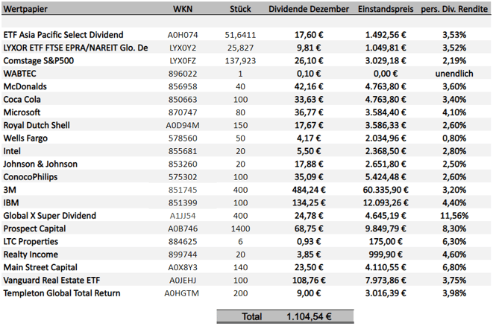
Task: Click LYXOR ETF FTSE EPRA/NAREIT cell
Action: coord(75,48)
